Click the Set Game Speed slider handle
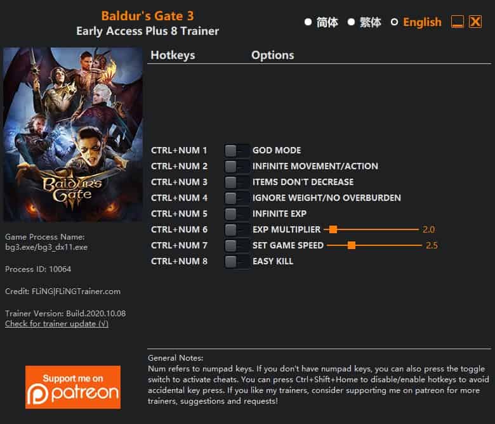The height and width of the screenshot is (424, 495). [x=352, y=245]
